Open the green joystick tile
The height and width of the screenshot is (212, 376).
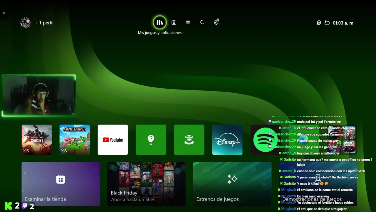click(189, 140)
